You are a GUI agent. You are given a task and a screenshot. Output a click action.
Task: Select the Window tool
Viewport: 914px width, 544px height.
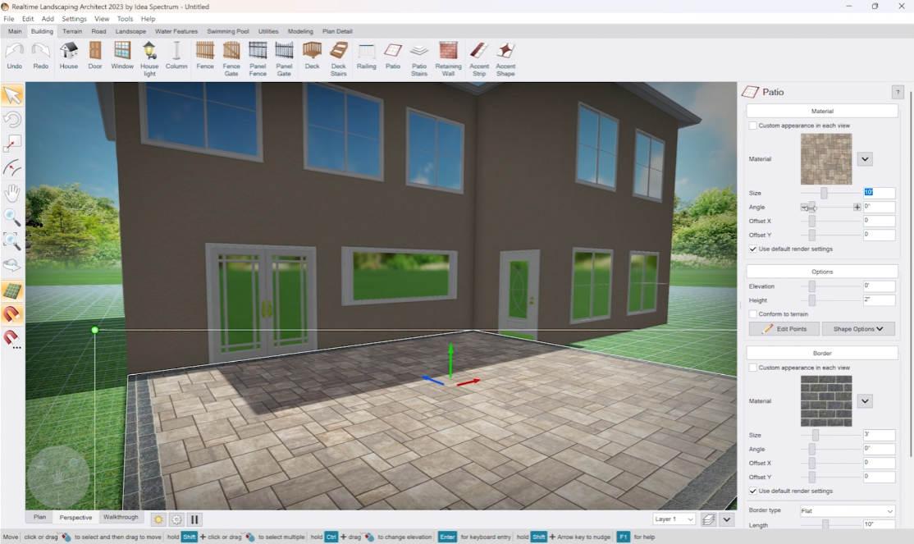122,57
